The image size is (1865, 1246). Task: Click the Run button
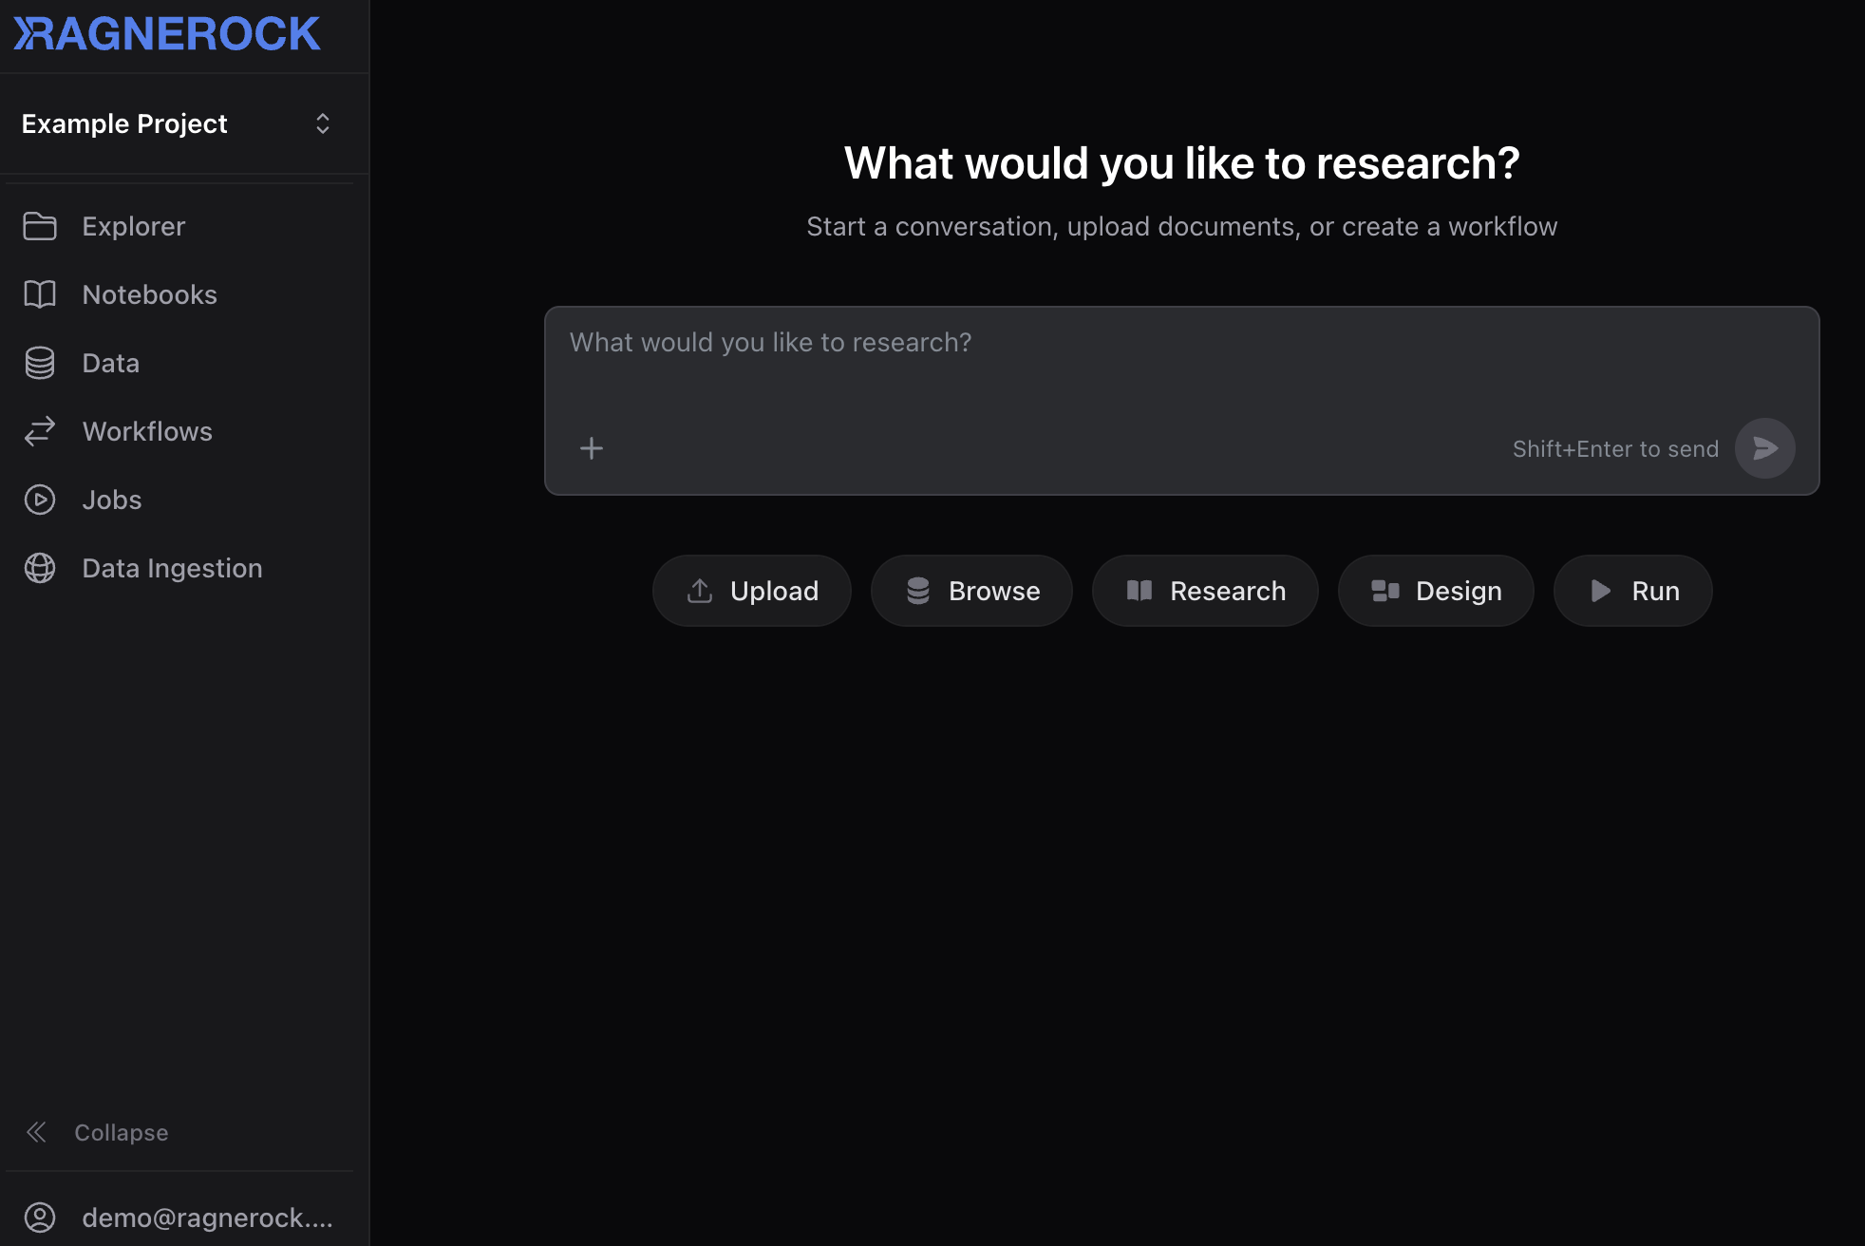coord(1633,591)
